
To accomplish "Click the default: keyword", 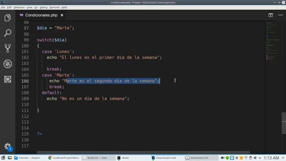I will coord(52,93).
